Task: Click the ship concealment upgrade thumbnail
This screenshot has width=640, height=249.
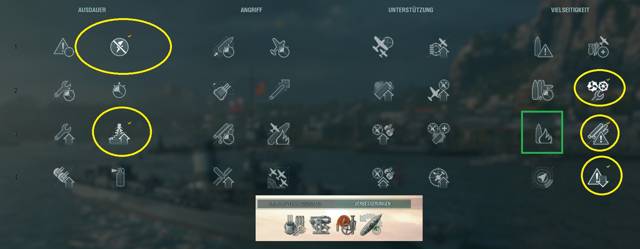Action: [x=371, y=224]
